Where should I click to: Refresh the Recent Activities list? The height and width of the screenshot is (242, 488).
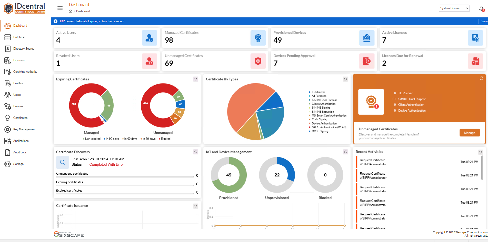[480, 152]
